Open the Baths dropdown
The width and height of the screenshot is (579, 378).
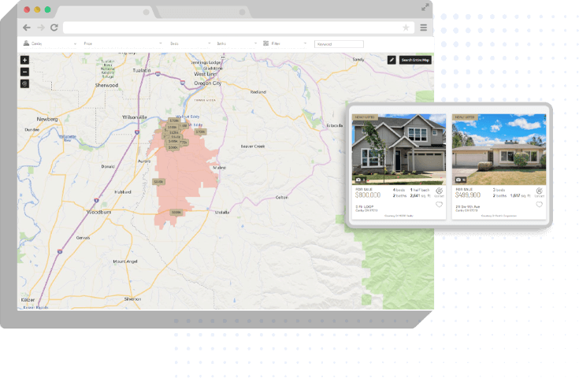pyautogui.click(x=236, y=43)
